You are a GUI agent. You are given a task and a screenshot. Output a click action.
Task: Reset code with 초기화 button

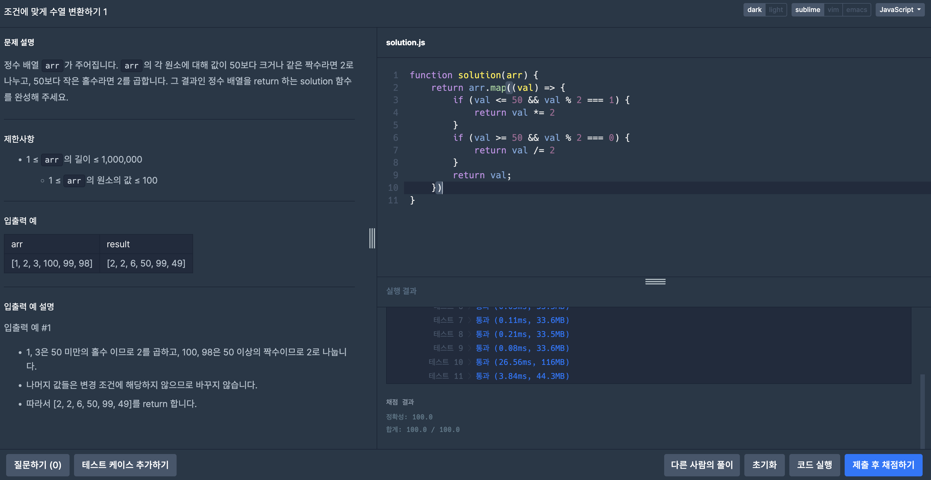click(764, 465)
